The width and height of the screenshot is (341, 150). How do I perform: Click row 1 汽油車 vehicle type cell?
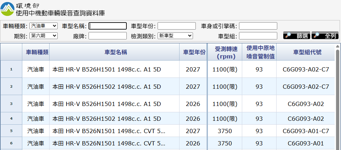point(36,69)
